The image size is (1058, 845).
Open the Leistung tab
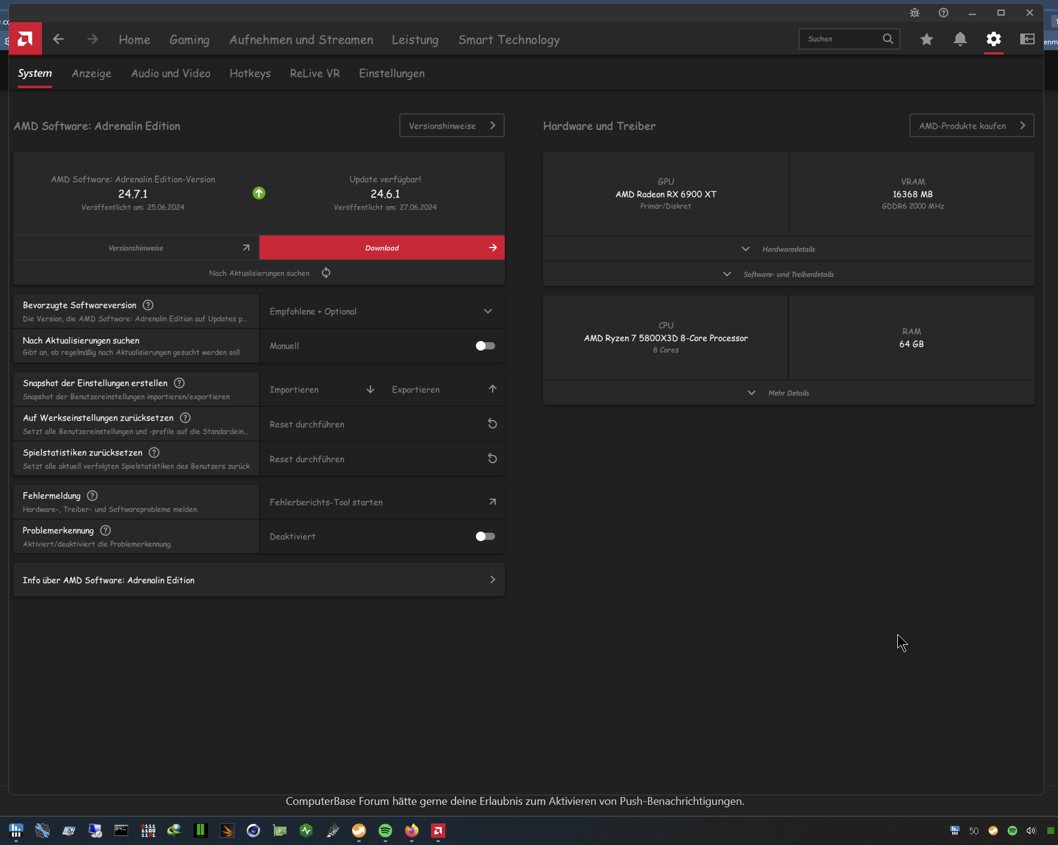tap(415, 40)
